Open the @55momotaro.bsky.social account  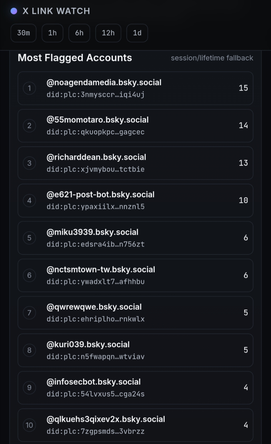click(x=98, y=120)
